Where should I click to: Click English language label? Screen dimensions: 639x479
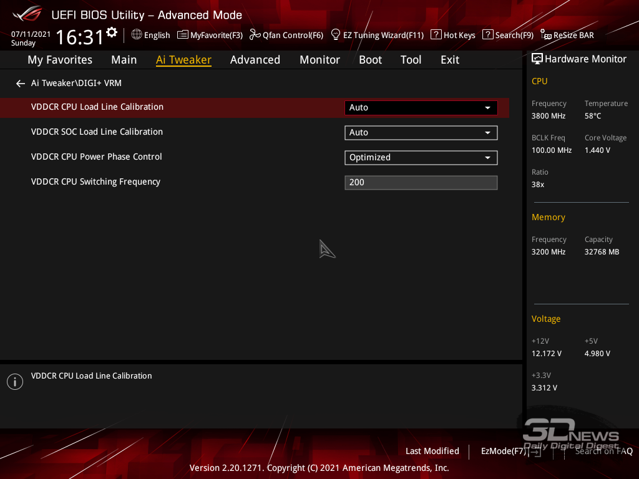pos(157,36)
